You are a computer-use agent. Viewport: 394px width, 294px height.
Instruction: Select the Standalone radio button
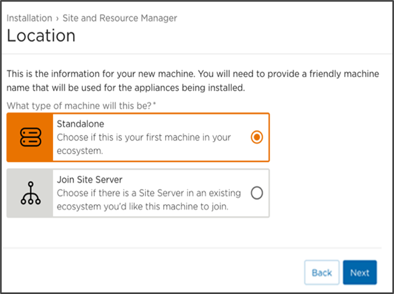click(x=256, y=137)
